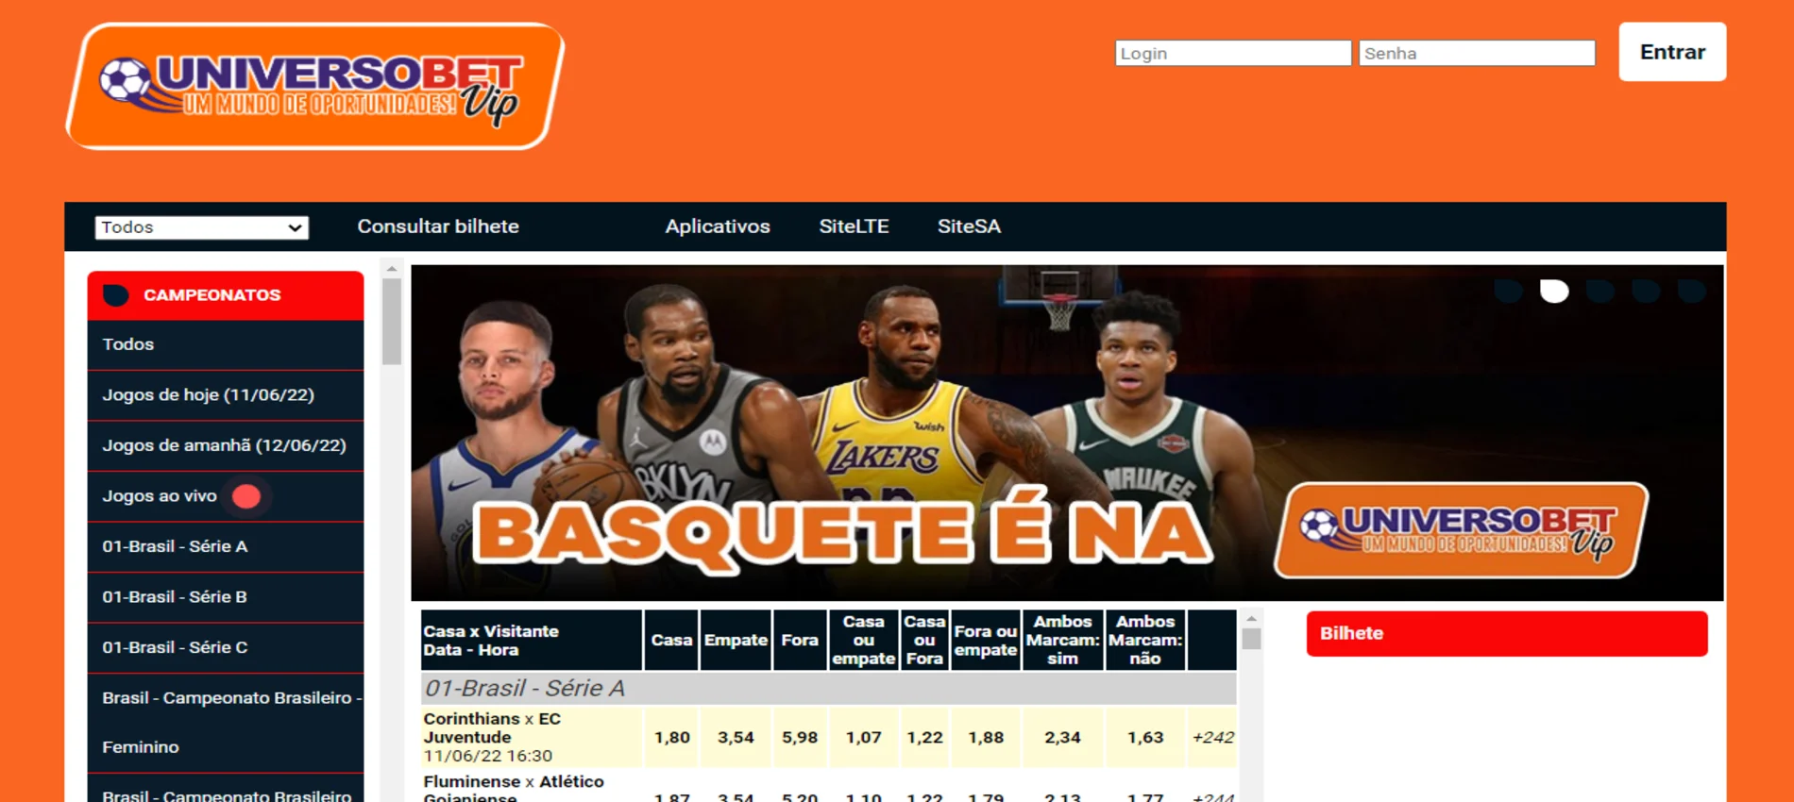Image resolution: width=1794 pixels, height=802 pixels.
Task: Pick Empate odd 3,54 for Corinthians match
Action: pos(736,738)
